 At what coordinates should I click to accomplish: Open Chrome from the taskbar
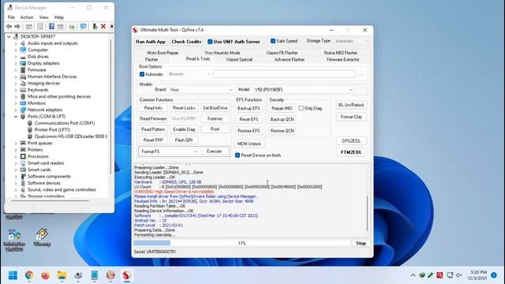coord(29,275)
